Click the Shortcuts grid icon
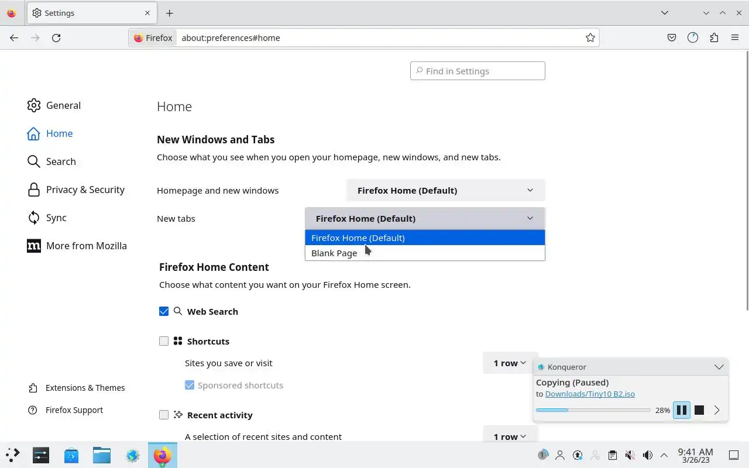This screenshot has height=468, width=749. [x=178, y=340]
